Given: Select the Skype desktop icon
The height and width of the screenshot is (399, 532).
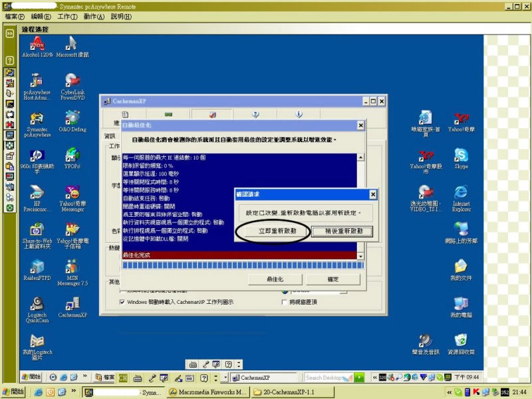Looking at the screenshot, I should (x=461, y=158).
